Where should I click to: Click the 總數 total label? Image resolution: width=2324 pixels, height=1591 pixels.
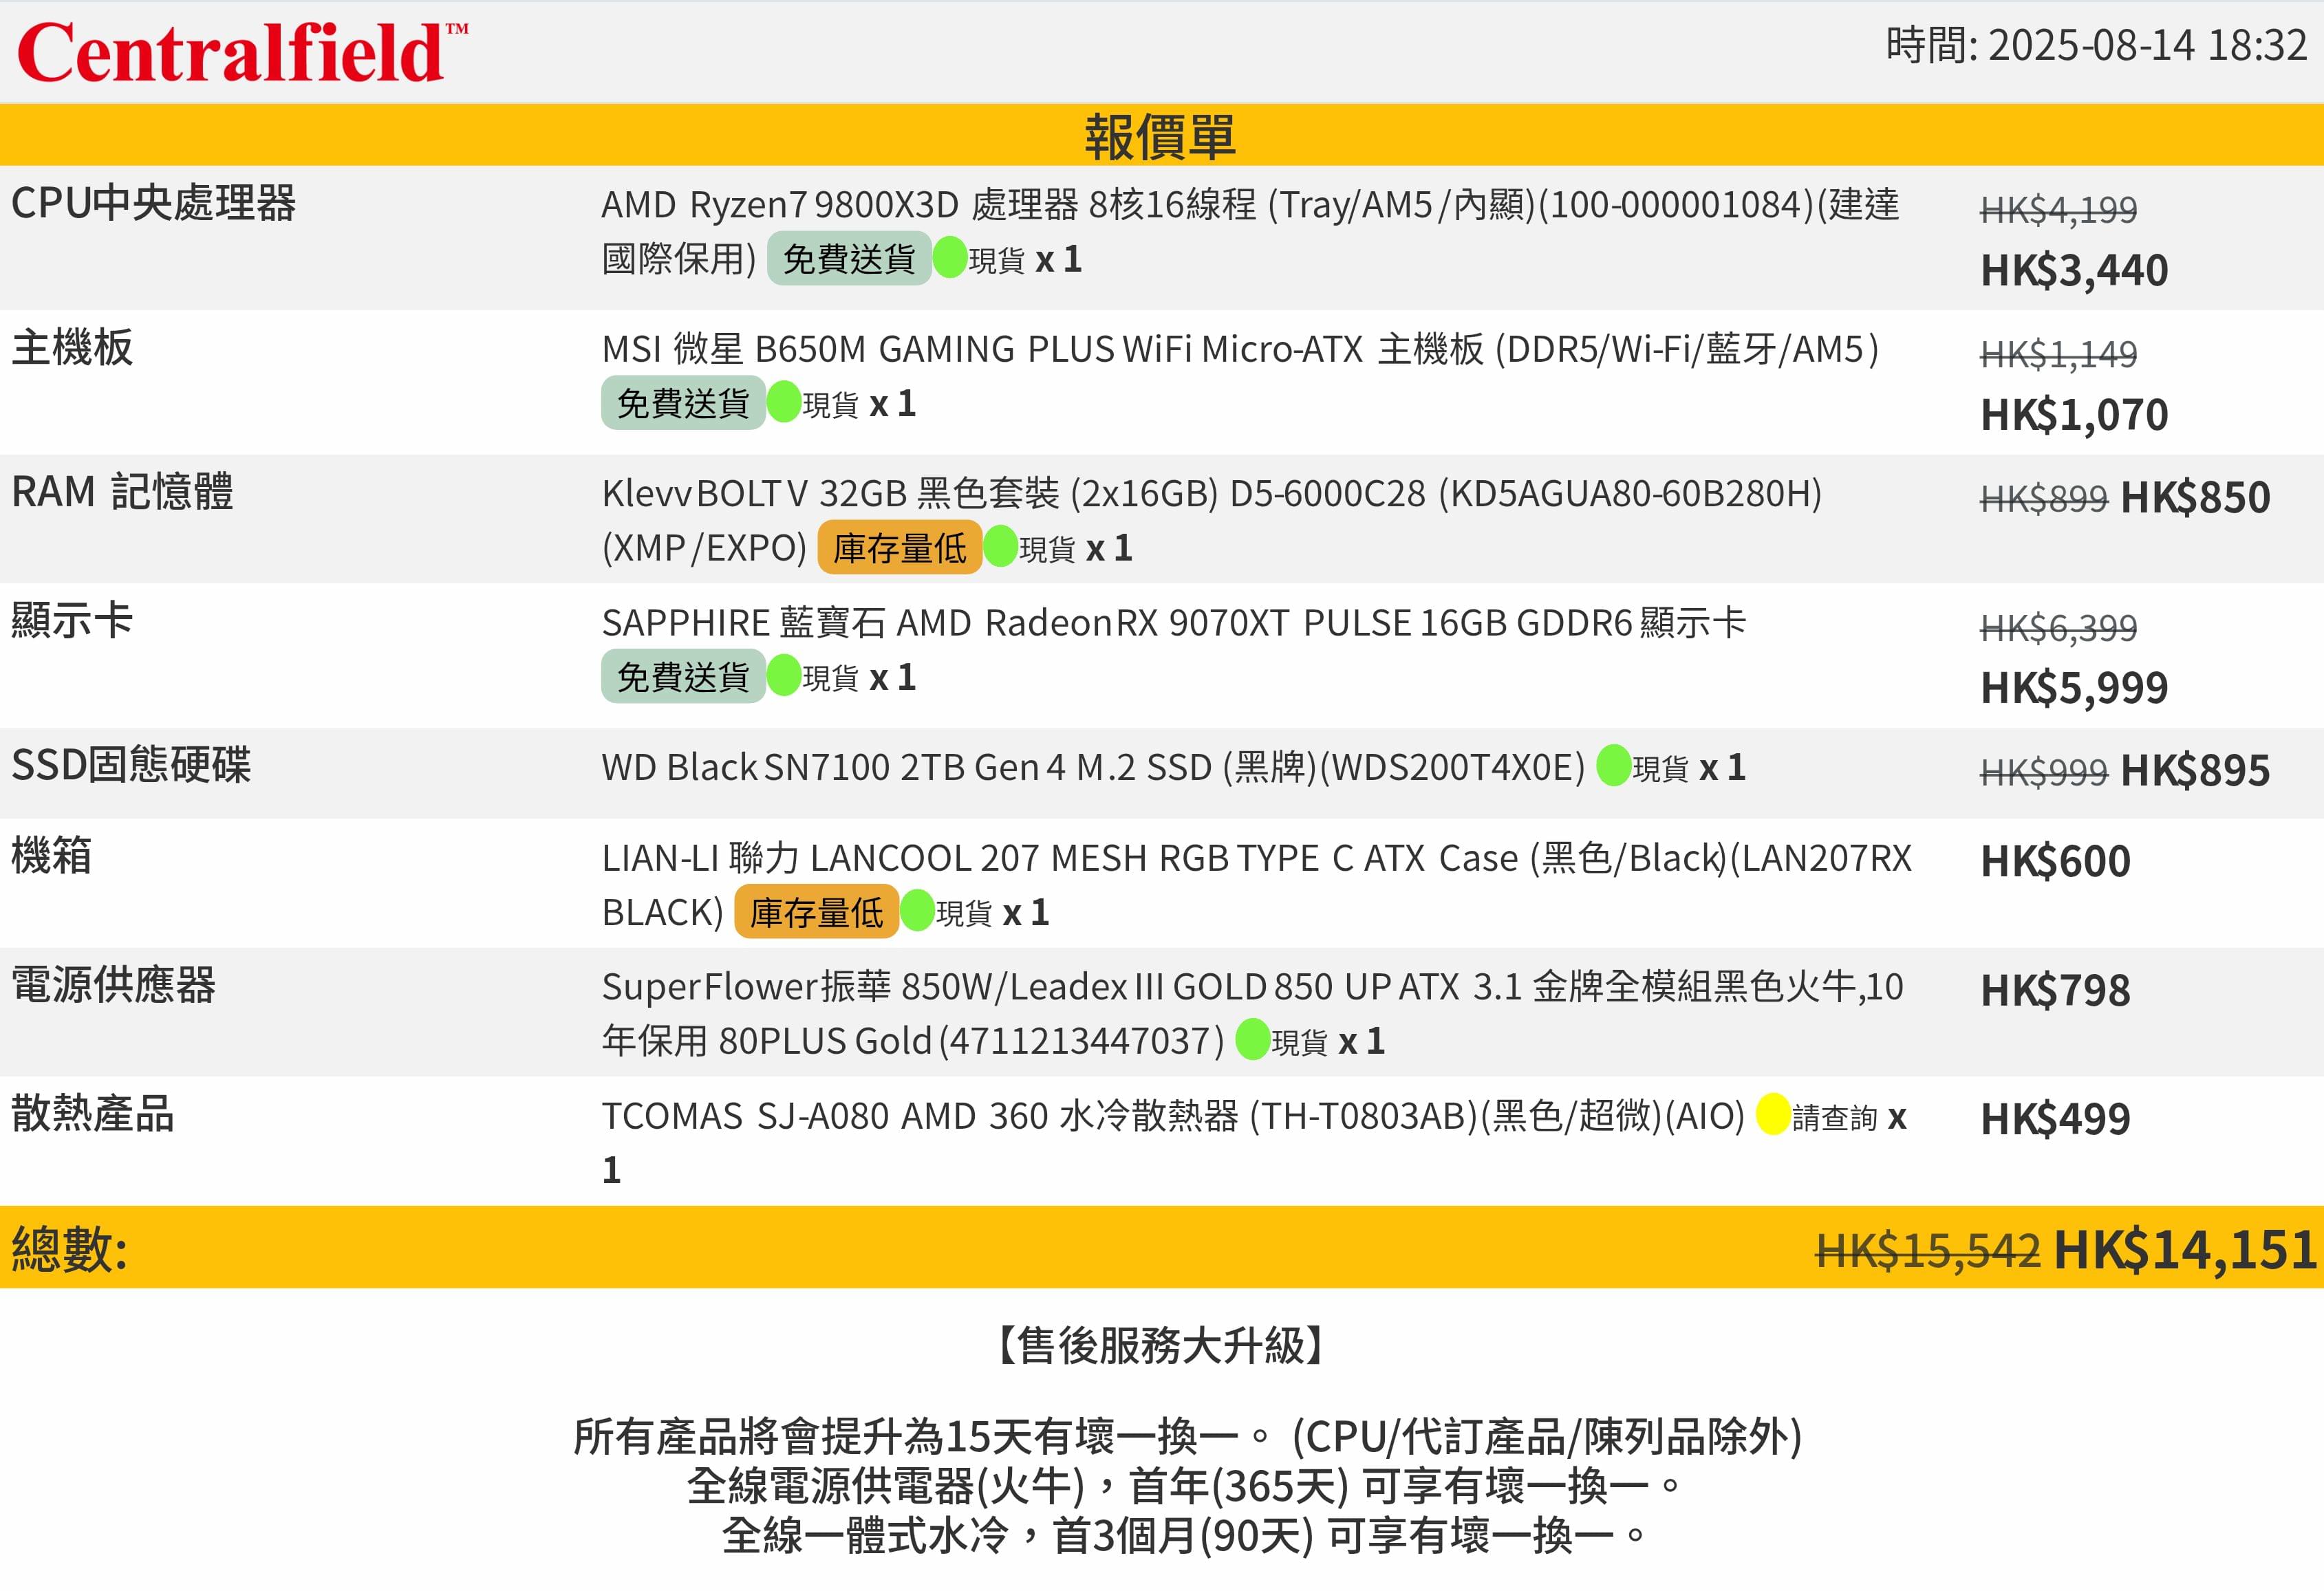pyautogui.click(x=69, y=1249)
